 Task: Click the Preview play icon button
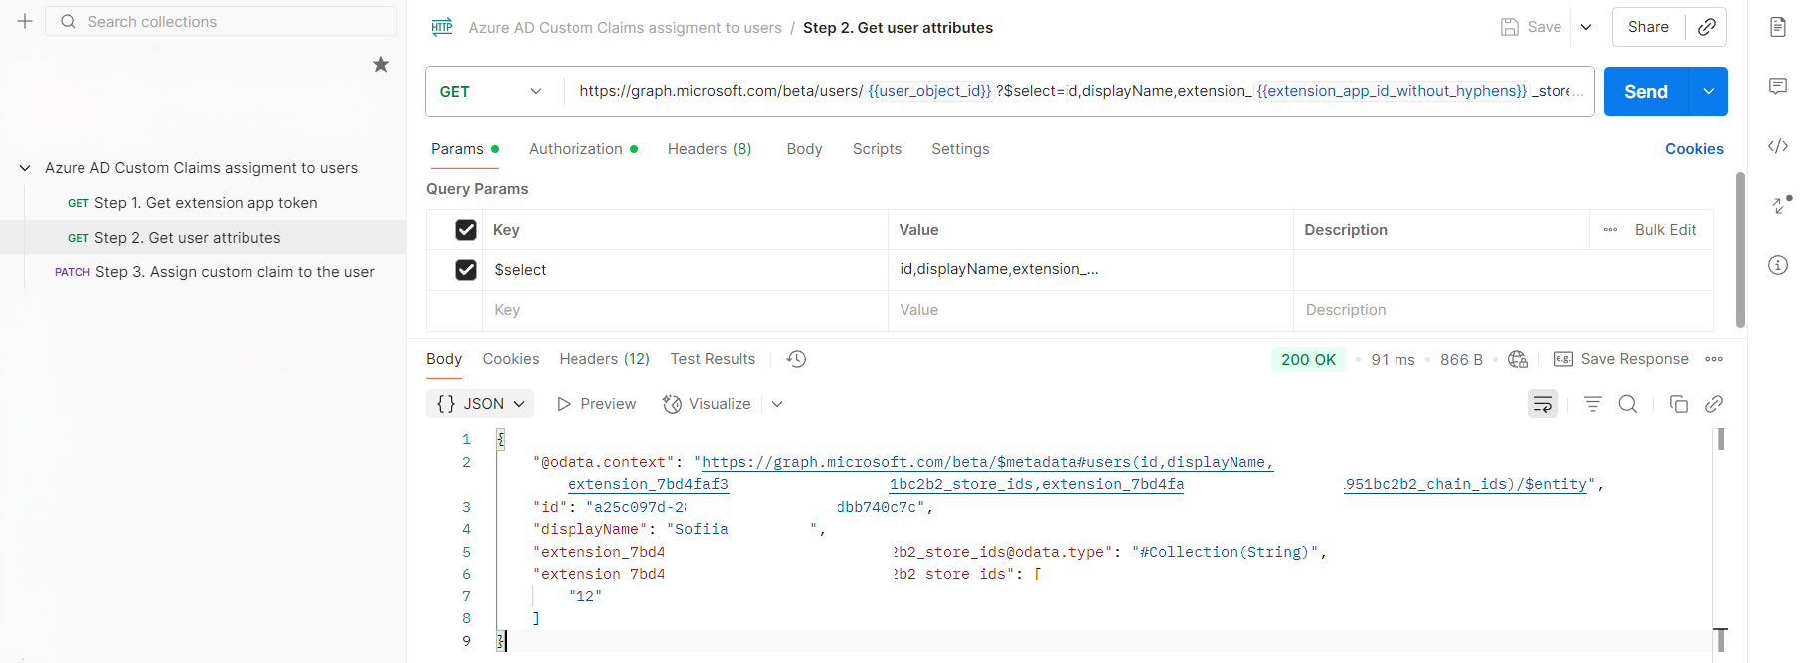click(x=596, y=404)
